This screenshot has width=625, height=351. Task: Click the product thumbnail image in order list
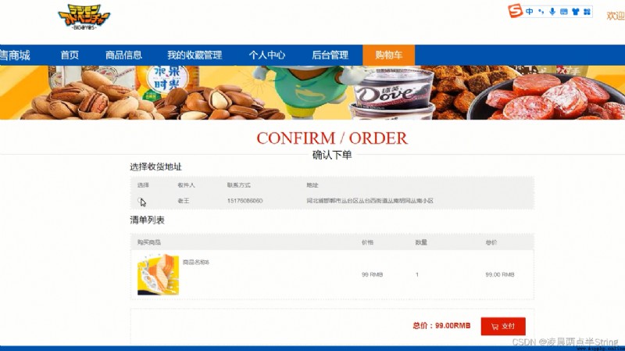pyautogui.click(x=159, y=274)
